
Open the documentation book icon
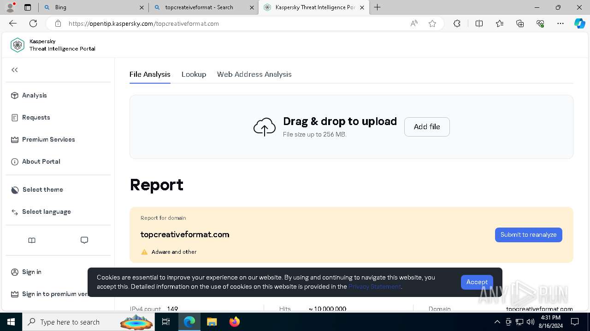32,240
